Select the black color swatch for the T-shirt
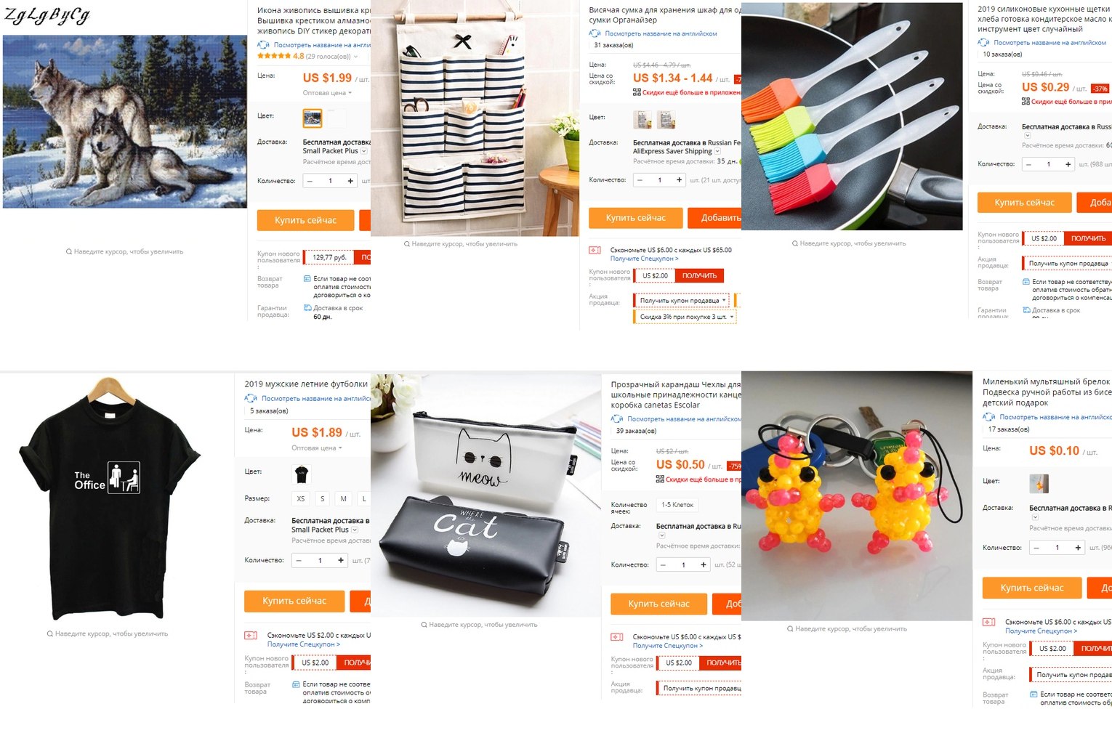Viewport: 1112px width, 741px height. tap(302, 475)
